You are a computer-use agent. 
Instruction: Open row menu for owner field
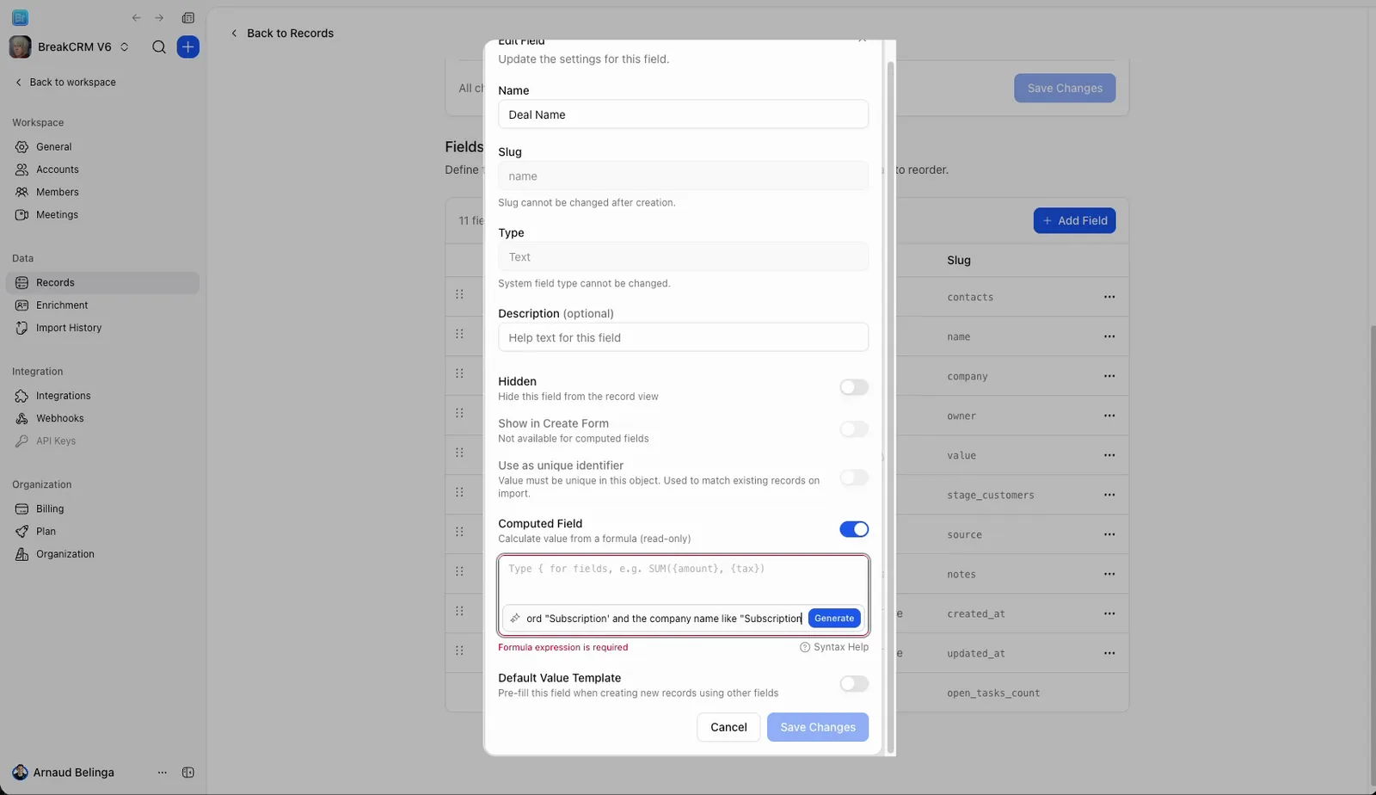click(1109, 416)
